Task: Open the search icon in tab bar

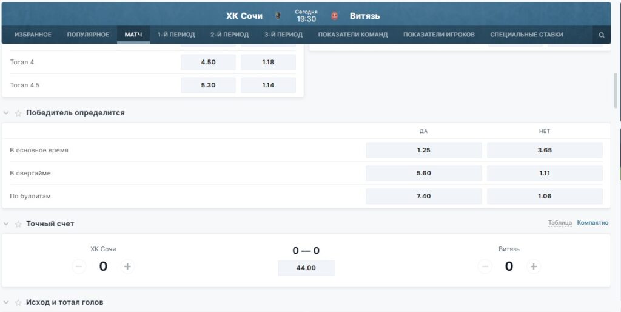Action: (601, 35)
